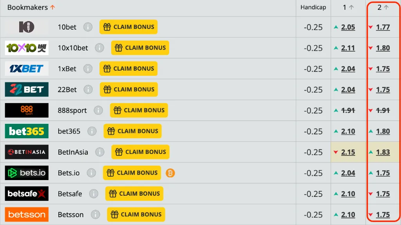Sort odds by column 1 header
The width and height of the screenshot is (401, 225).
[x=348, y=7]
